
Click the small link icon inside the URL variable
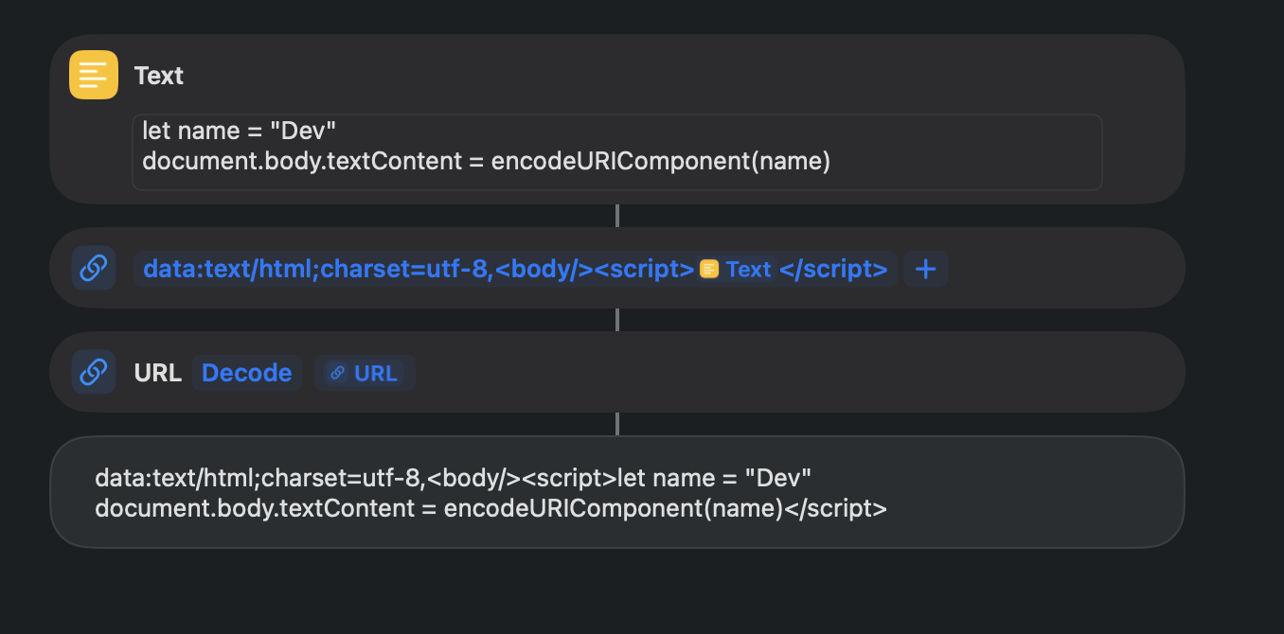pyautogui.click(x=336, y=373)
